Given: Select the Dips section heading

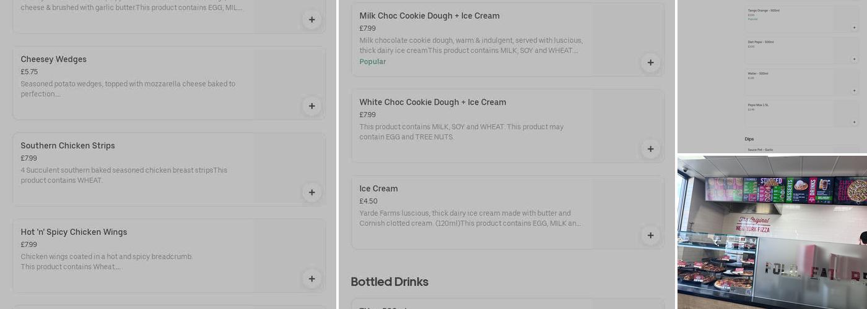Looking at the screenshot, I should [749, 139].
